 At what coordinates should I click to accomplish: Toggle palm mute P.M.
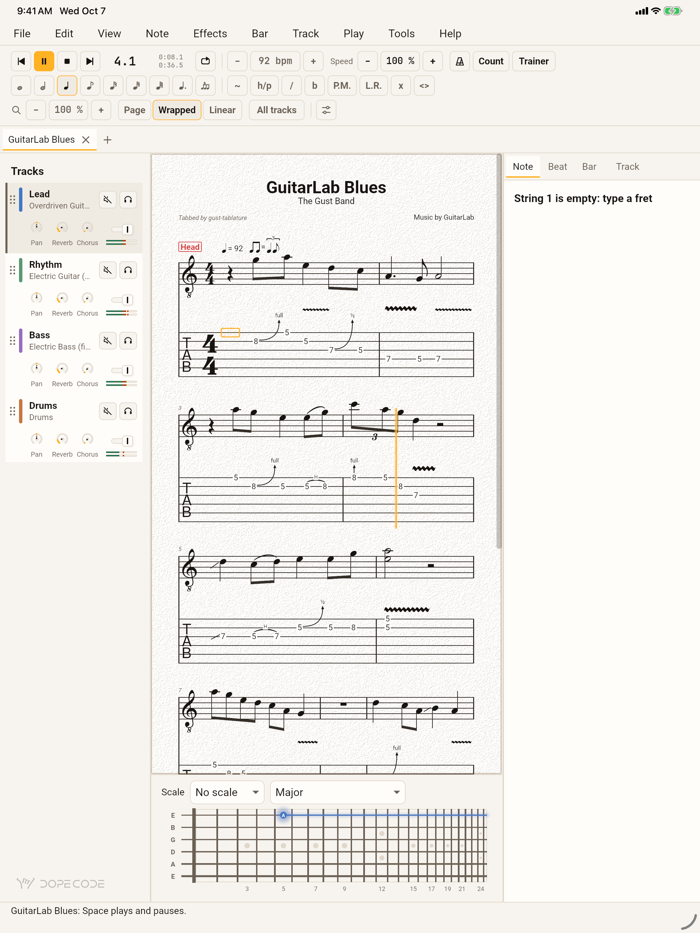(x=342, y=86)
